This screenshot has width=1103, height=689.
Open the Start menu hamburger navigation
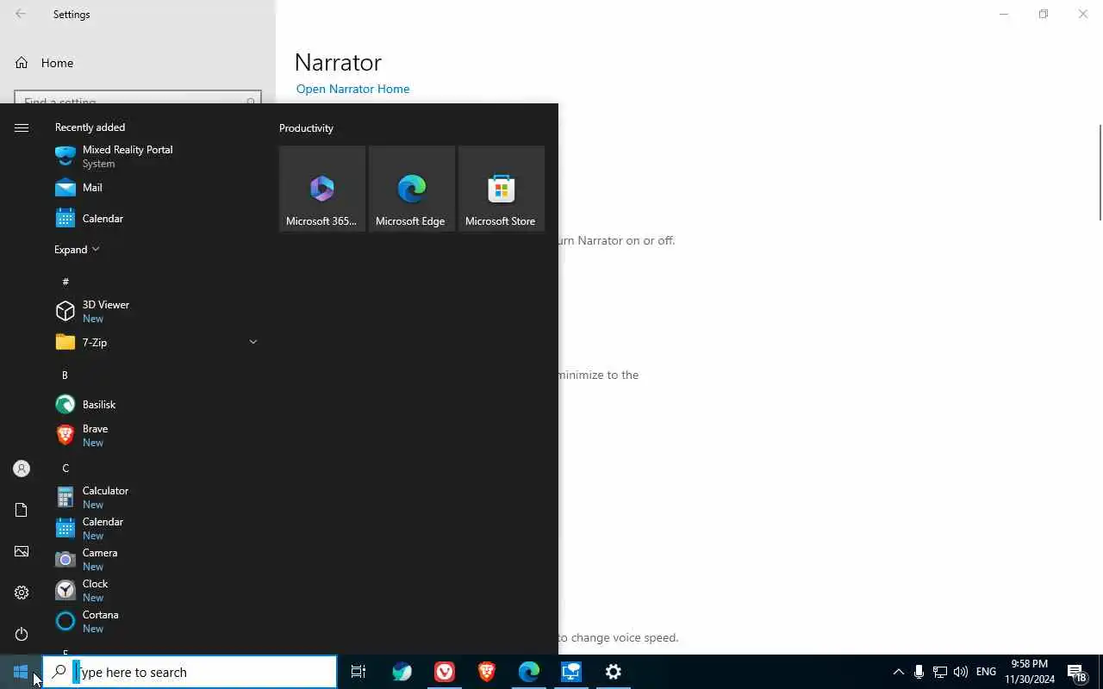pos(22,127)
